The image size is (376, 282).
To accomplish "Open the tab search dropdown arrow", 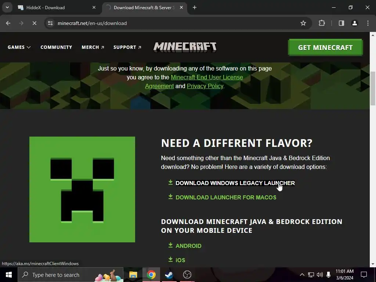I will pos(7,8).
